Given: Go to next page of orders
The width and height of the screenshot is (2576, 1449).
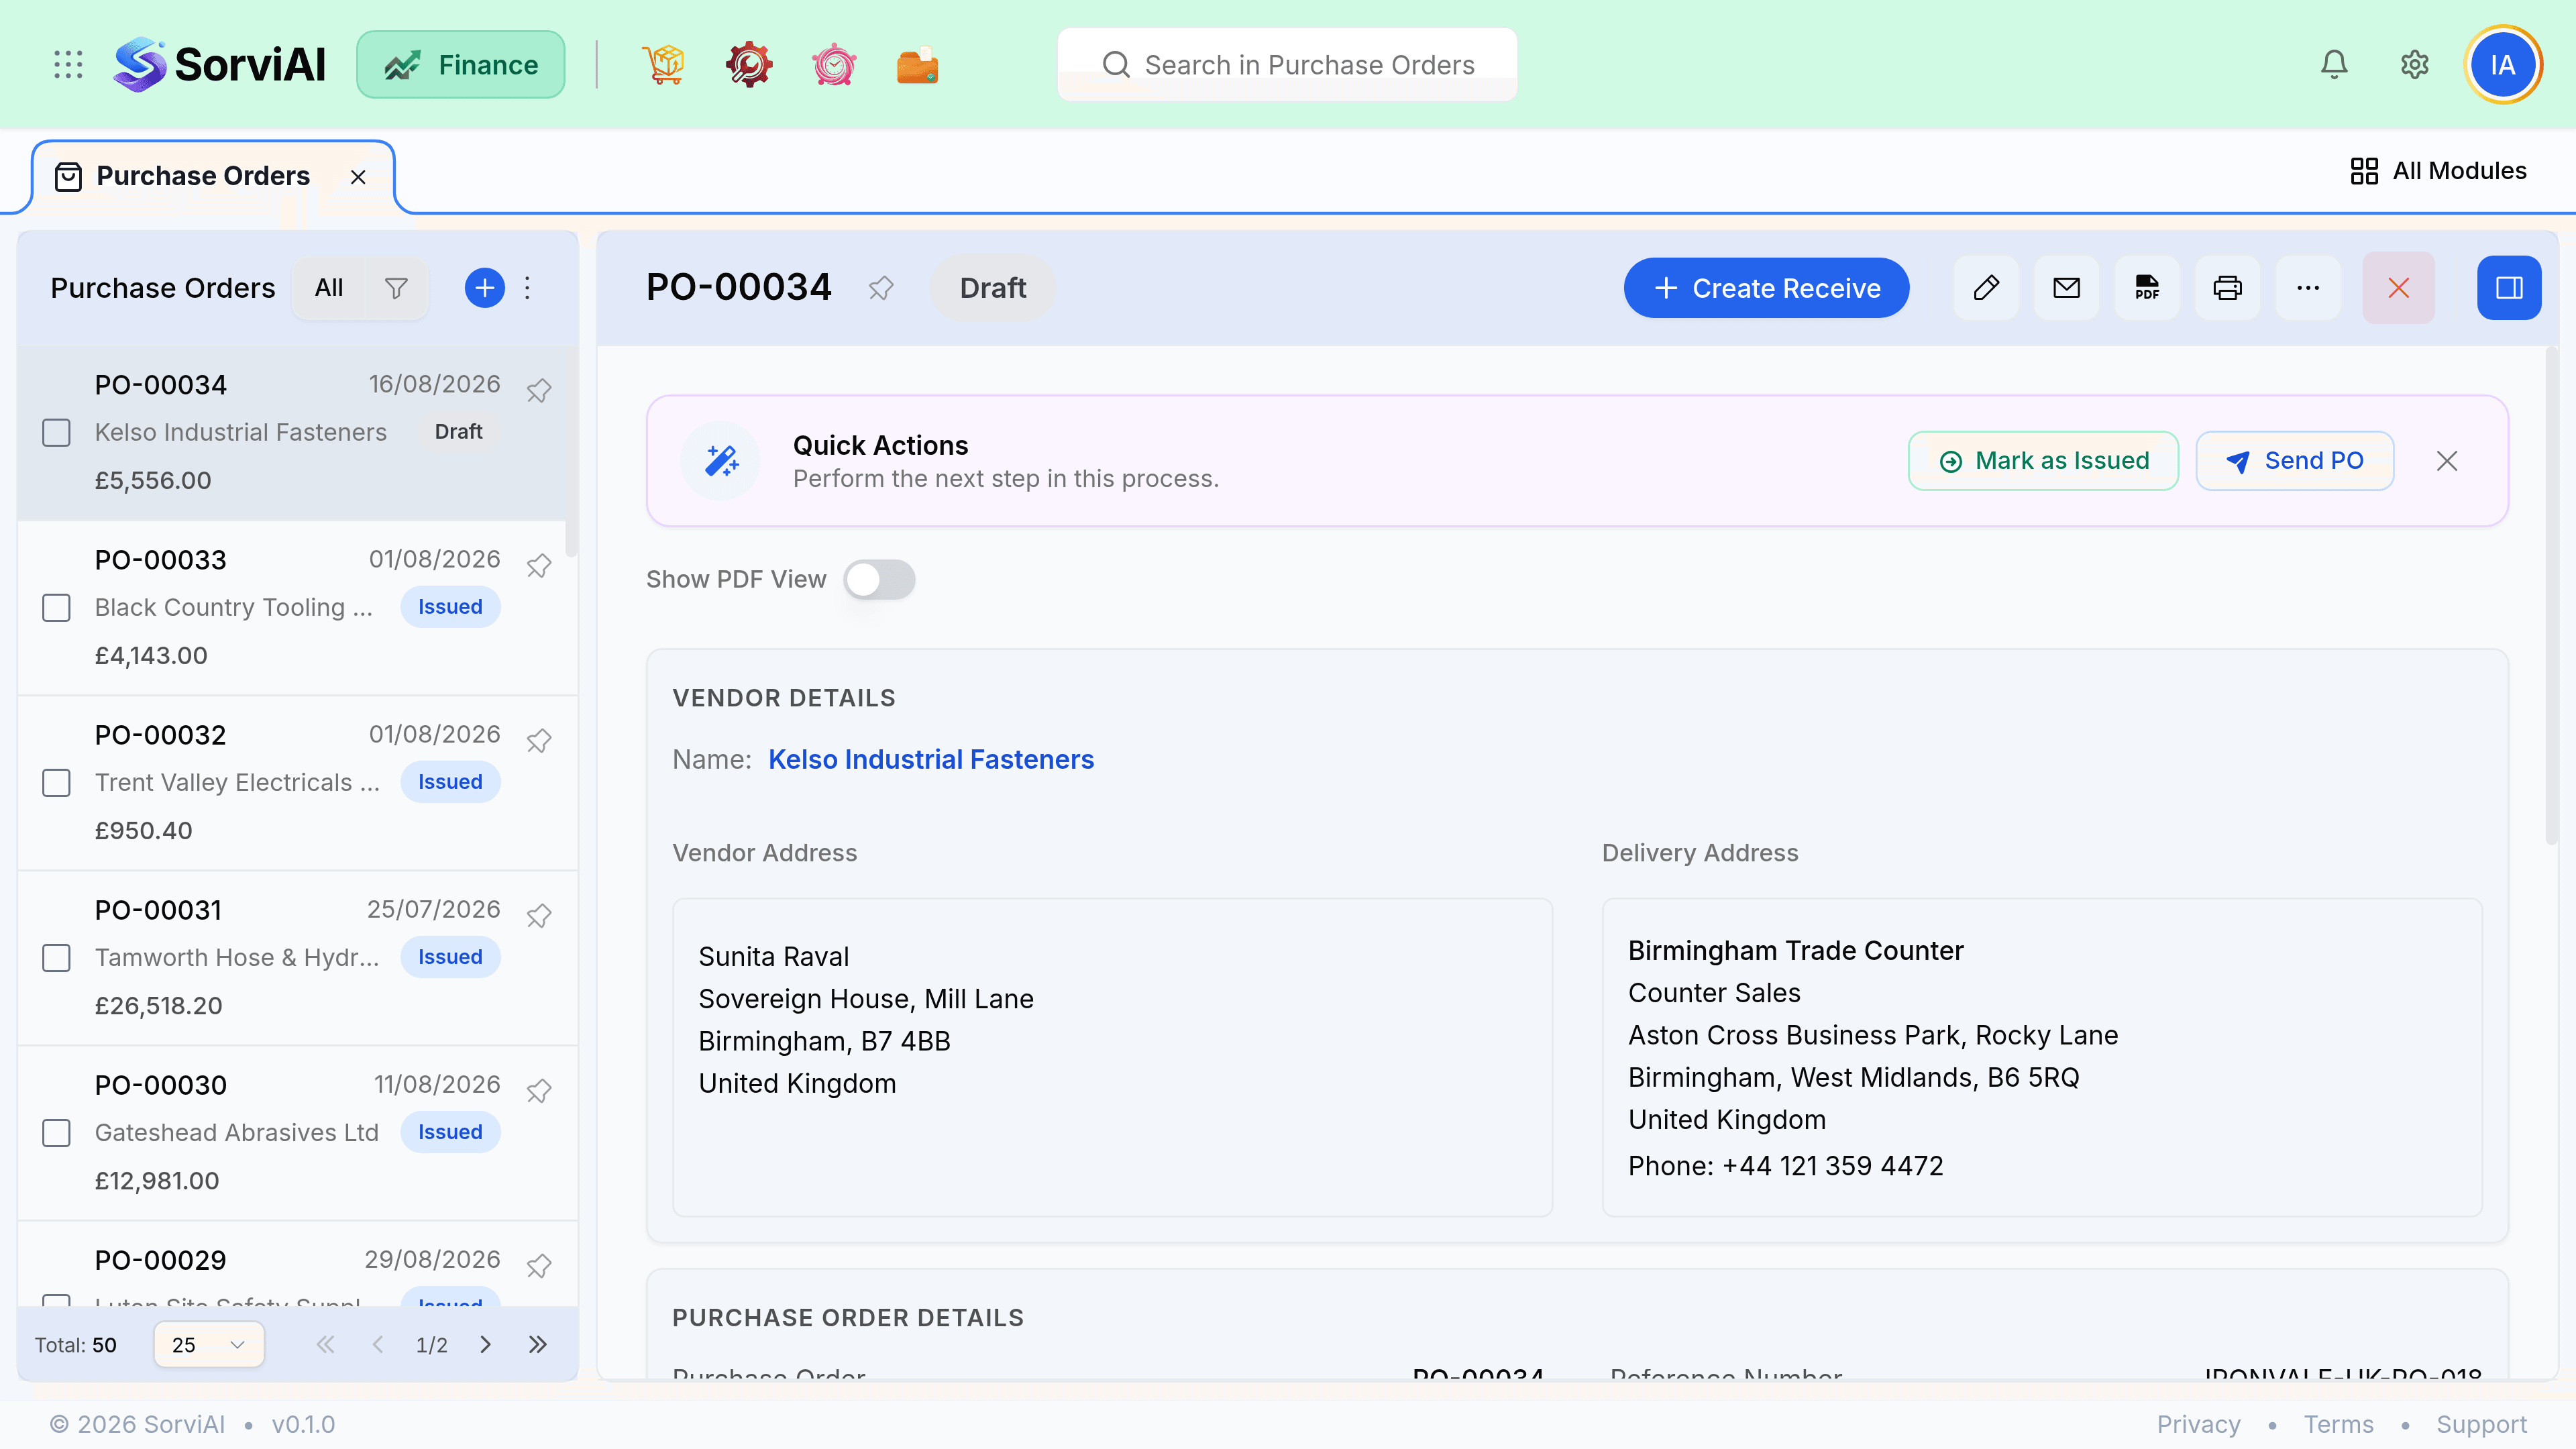Looking at the screenshot, I should point(485,1344).
